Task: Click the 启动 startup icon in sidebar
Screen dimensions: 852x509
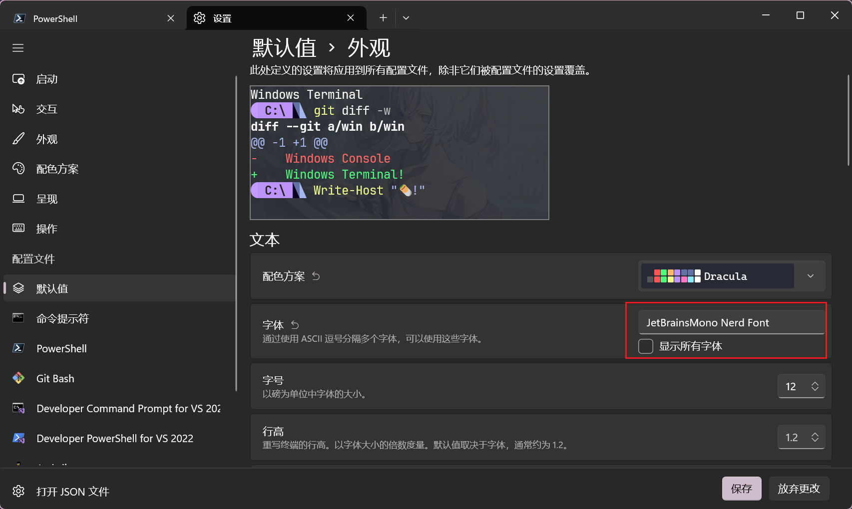Action: [x=18, y=79]
